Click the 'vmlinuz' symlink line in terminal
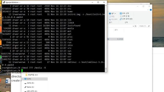 pyautogui.click(x=53, y=62)
